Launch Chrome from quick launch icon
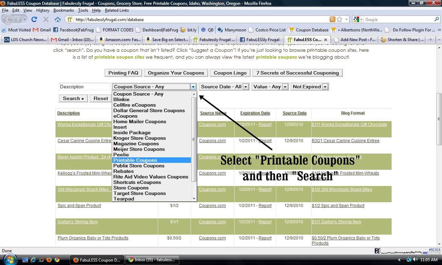Screen dimensions: 442x265 pos(57,260)
